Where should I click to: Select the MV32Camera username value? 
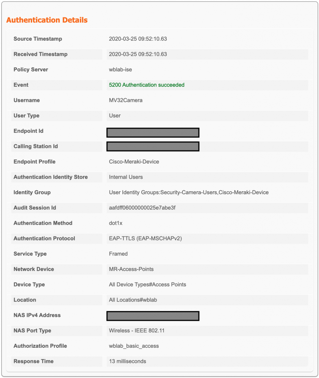click(x=126, y=100)
